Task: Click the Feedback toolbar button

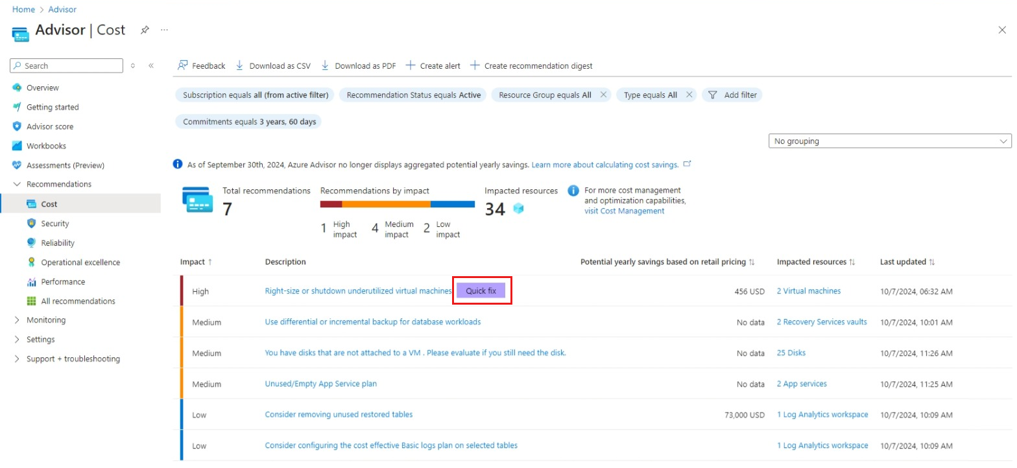Action: (x=202, y=65)
